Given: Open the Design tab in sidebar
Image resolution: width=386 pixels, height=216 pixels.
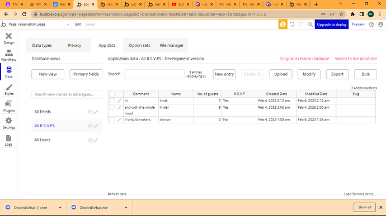Looking at the screenshot, I should [8, 39].
